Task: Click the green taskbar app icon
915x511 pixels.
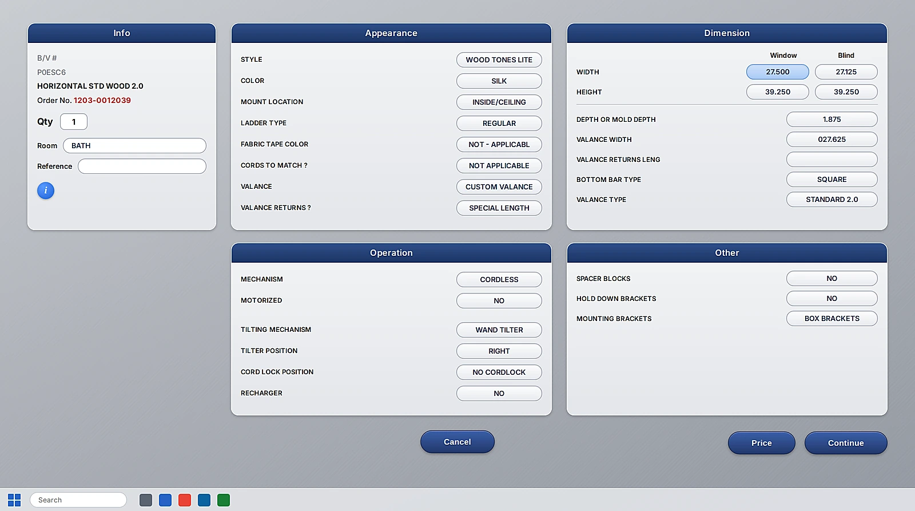Action: 224,500
